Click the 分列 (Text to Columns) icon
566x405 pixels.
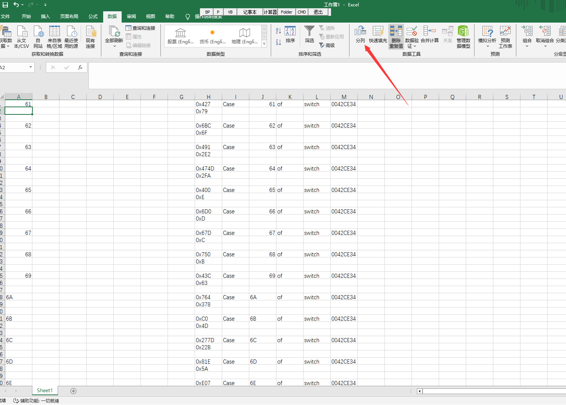[360, 32]
